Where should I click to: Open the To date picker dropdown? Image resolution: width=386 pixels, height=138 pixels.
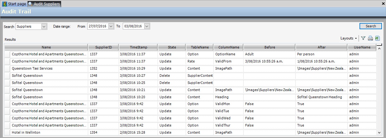(147, 26)
